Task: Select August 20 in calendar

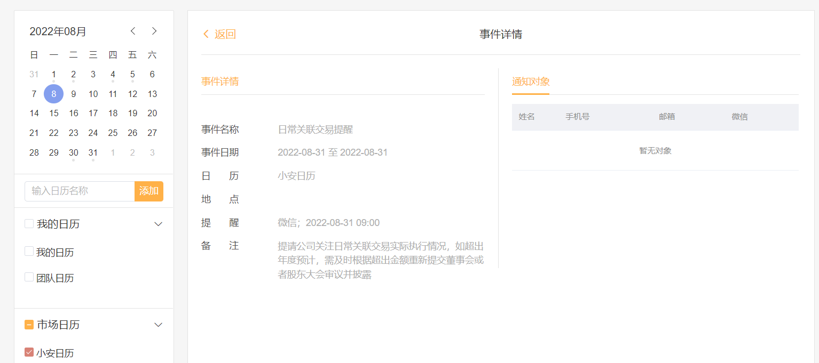Action: [152, 113]
